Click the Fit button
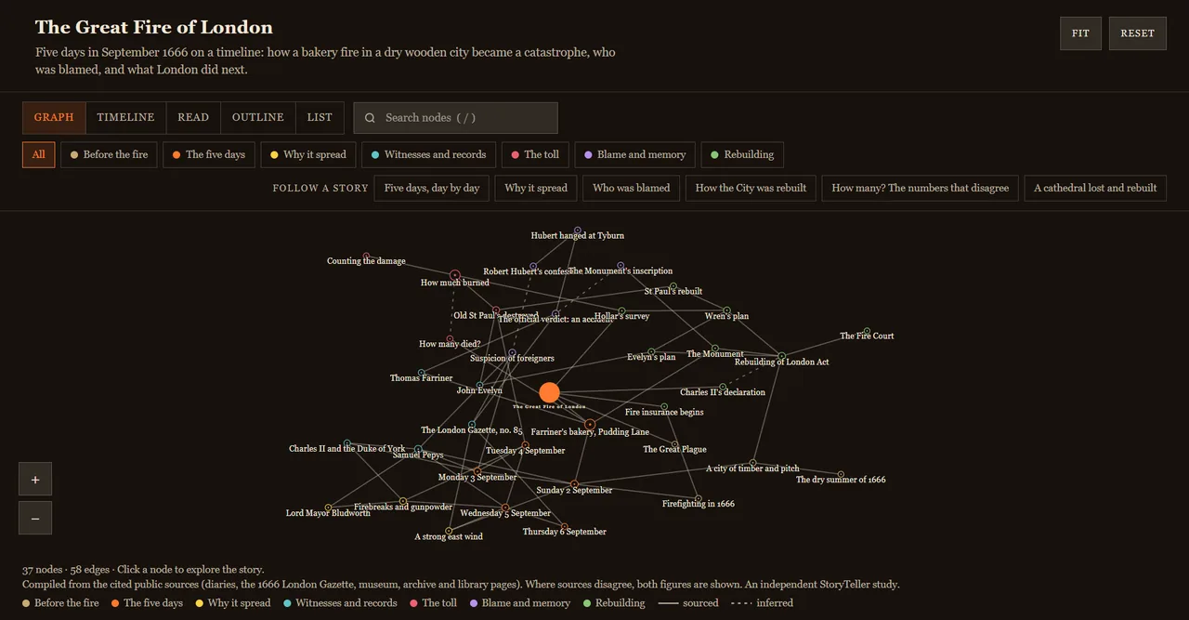The width and height of the screenshot is (1189, 620). pos(1080,33)
